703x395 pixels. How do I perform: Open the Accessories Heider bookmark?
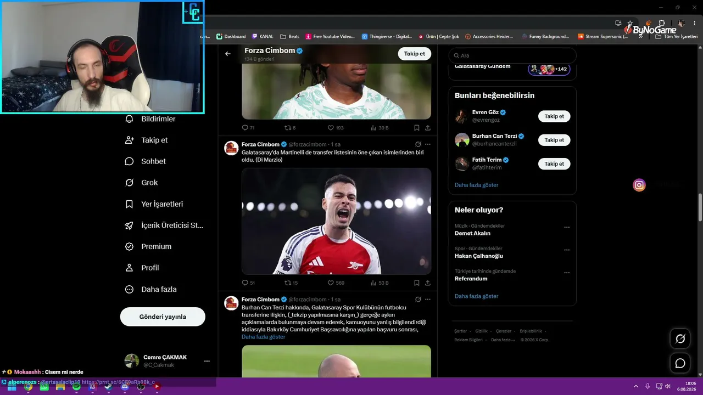coord(489,37)
